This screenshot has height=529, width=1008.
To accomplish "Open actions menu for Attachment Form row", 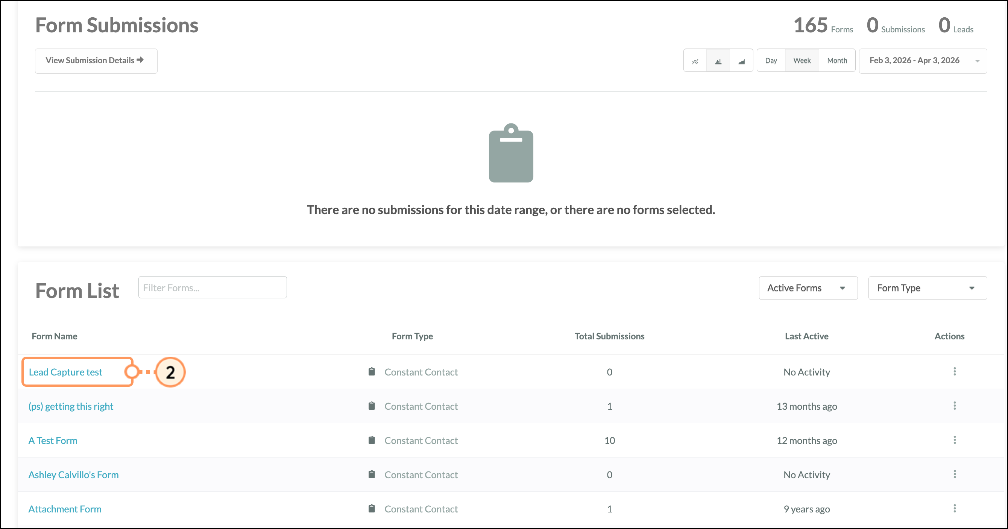I will click(x=954, y=508).
